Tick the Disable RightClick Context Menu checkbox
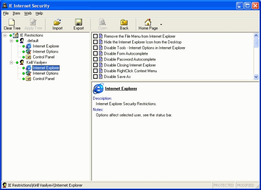The height and width of the screenshot is (190, 261). (96, 71)
